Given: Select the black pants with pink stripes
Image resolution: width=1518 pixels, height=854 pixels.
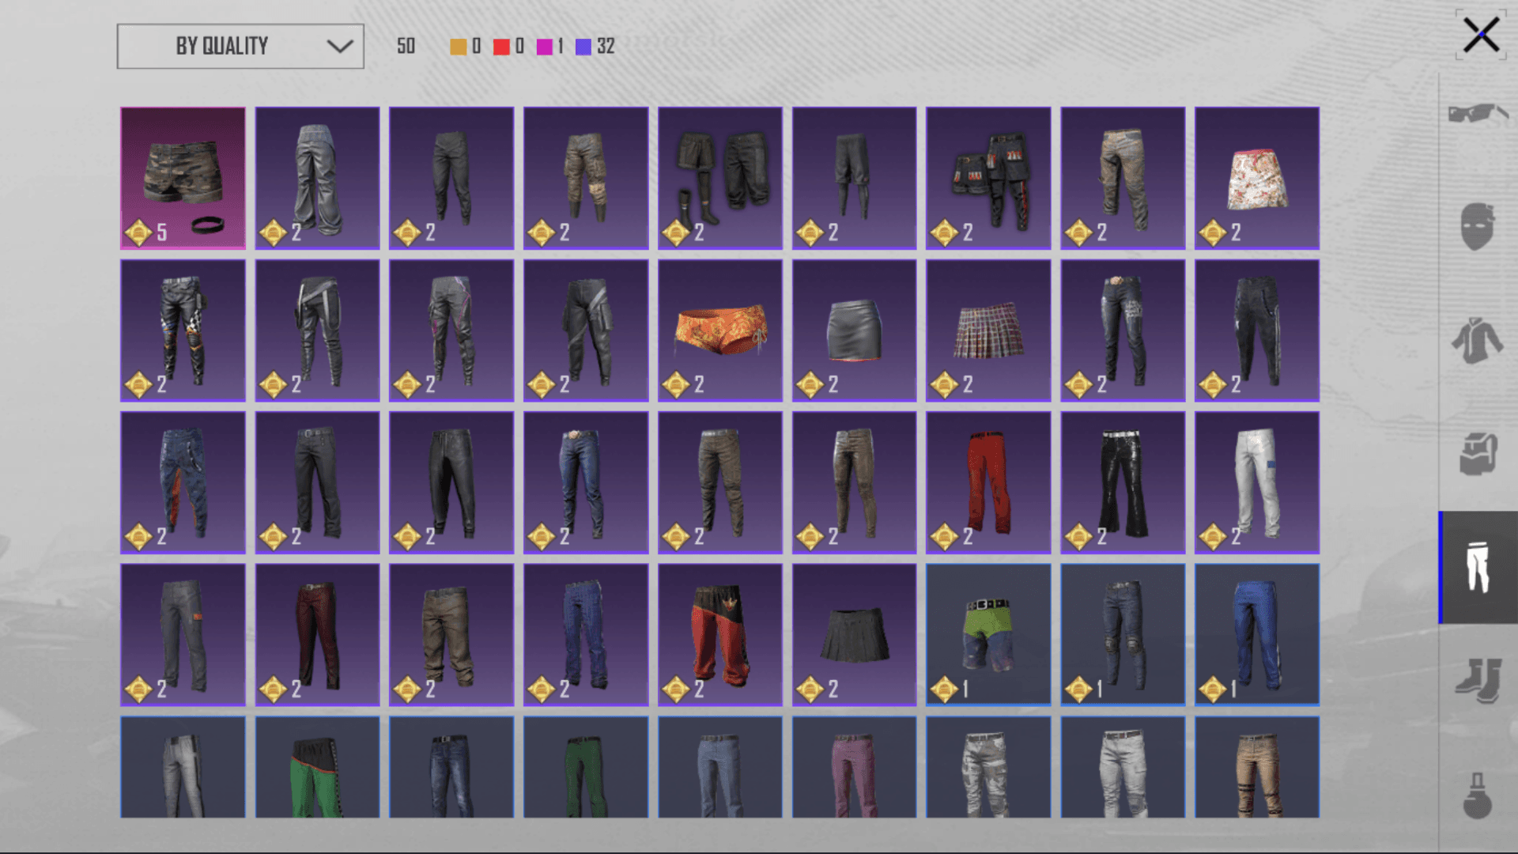Looking at the screenshot, I should point(451,331).
